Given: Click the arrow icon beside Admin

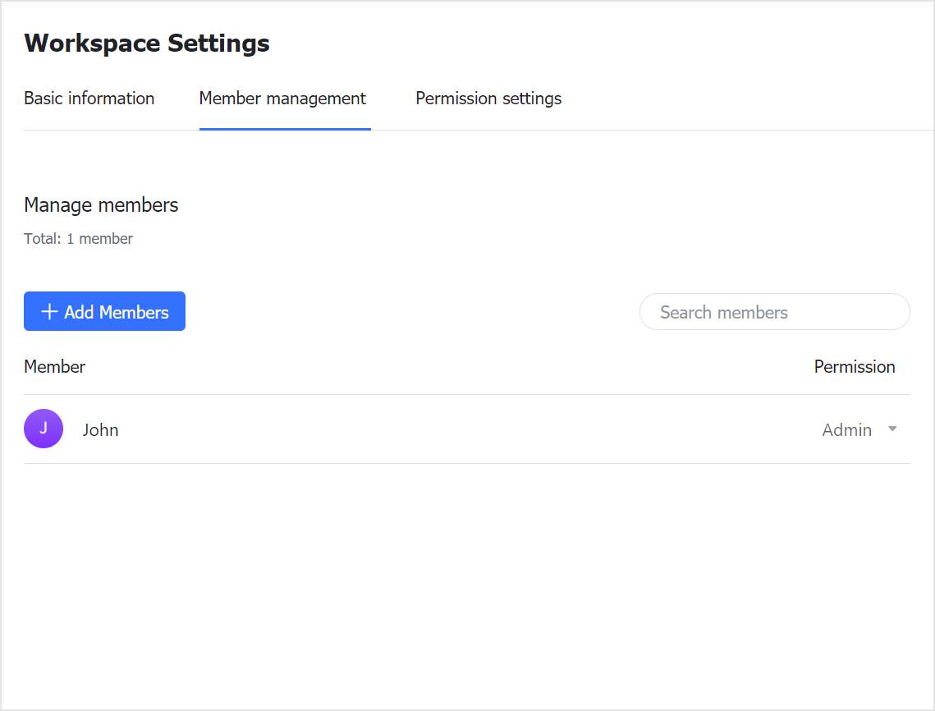Looking at the screenshot, I should 892,429.
